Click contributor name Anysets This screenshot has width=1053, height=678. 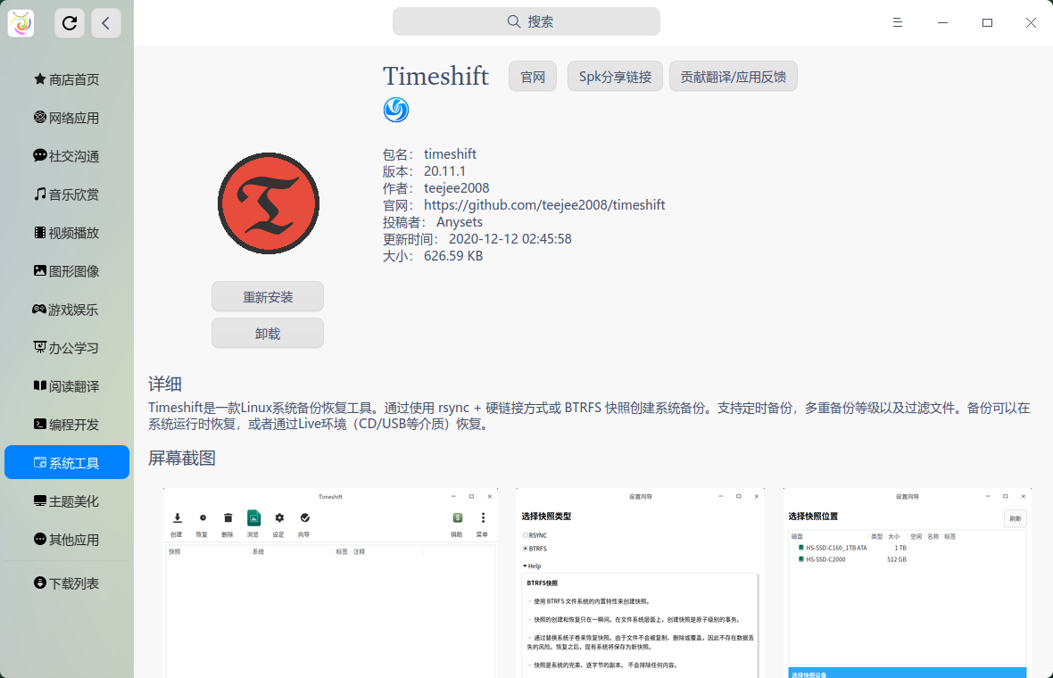(x=460, y=221)
